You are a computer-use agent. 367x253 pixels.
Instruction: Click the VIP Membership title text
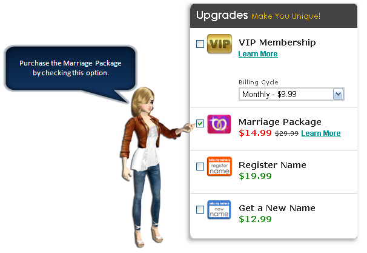(x=277, y=42)
